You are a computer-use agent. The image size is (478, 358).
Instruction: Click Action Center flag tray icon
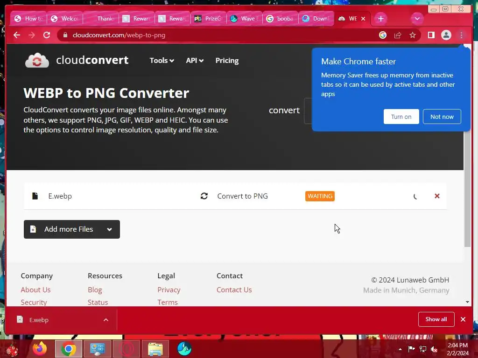tap(412, 349)
